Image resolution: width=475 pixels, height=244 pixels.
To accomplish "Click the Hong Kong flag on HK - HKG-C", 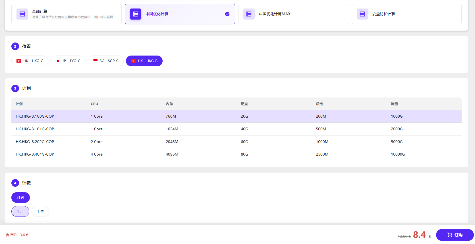I will (19, 61).
